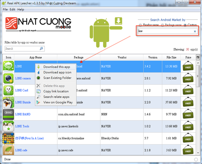
Task: Click the LINE BAND app name link
Action: click(23, 114)
